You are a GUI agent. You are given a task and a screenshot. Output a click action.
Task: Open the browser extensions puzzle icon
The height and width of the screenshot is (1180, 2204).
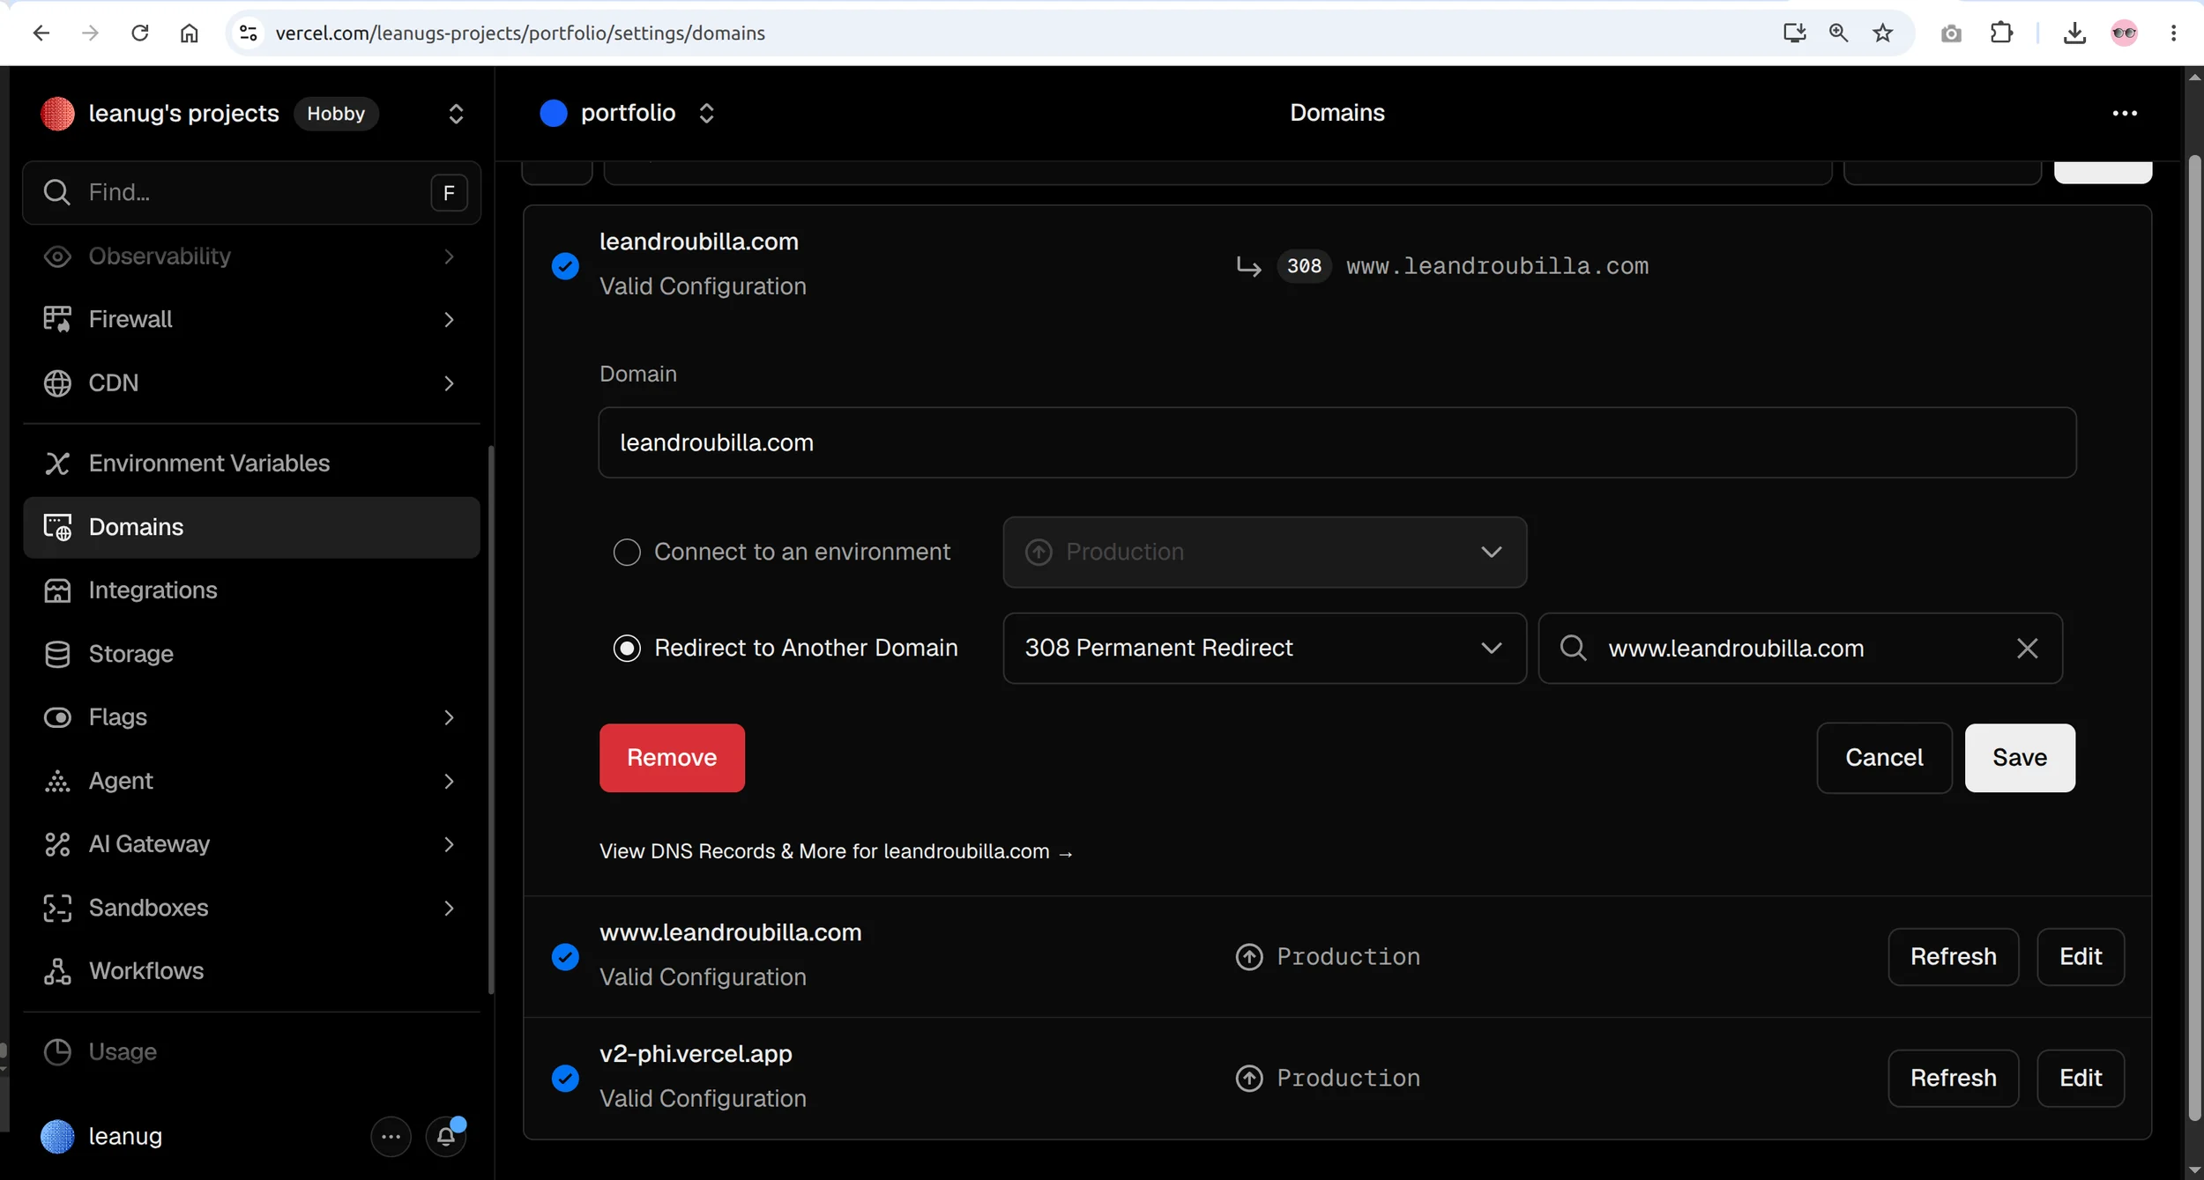2001,33
